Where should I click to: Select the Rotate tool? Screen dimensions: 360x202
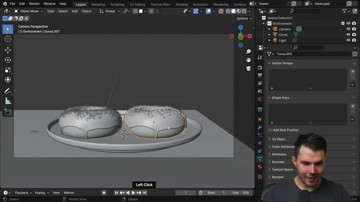[x=8, y=60]
